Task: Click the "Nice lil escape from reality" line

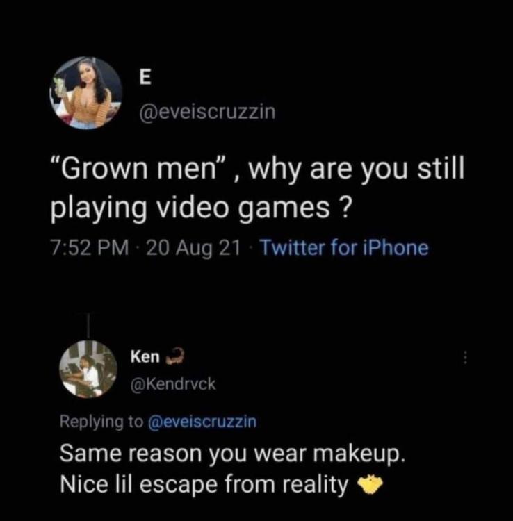Action: click(x=204, y=485)
